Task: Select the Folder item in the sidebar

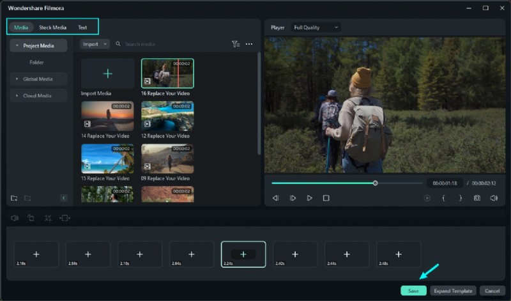Action: click(36, 62)
